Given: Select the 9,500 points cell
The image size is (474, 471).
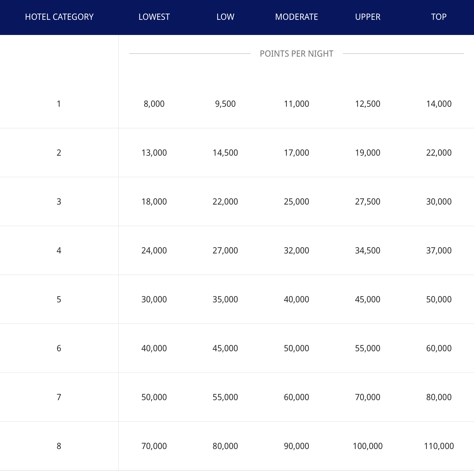Looking at the screenshot, I should [225, 104].
